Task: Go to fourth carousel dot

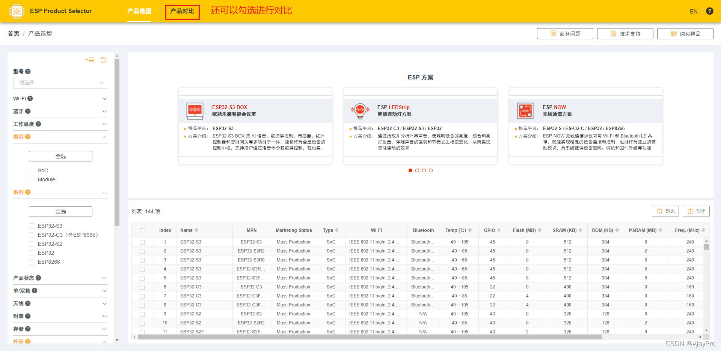Action: click(431, 170)
